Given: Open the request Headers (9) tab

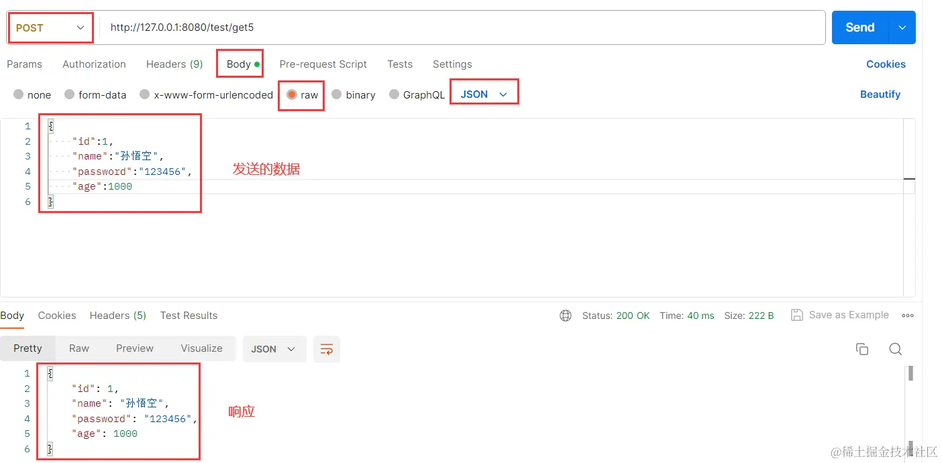Looking at the screenshot, I should click(x=174, y=64).
